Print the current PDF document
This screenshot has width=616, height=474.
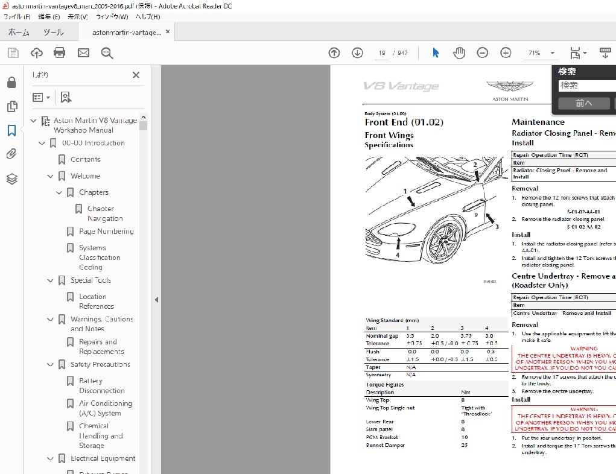pyautogui.click(x=59, y=52)
